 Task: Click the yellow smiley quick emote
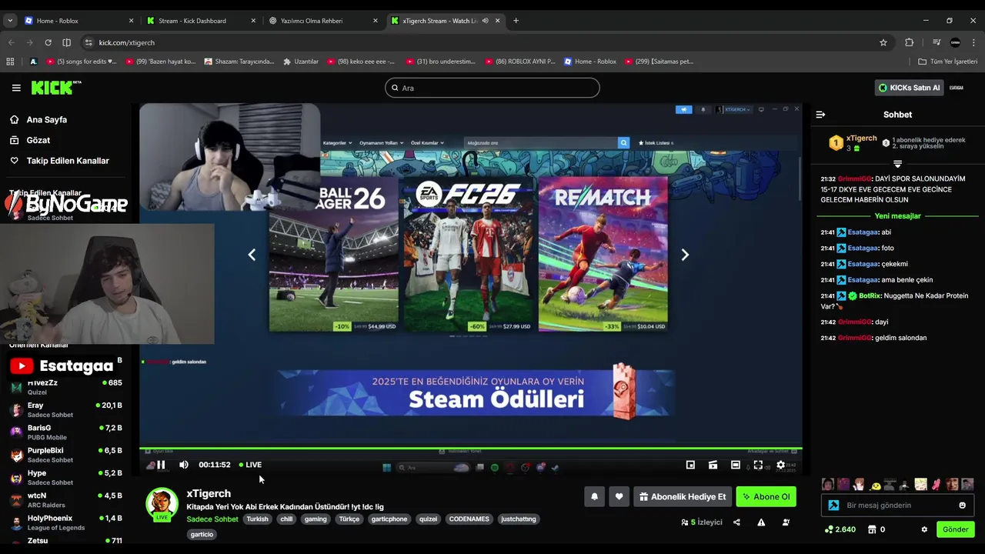(x=876, y=485)
